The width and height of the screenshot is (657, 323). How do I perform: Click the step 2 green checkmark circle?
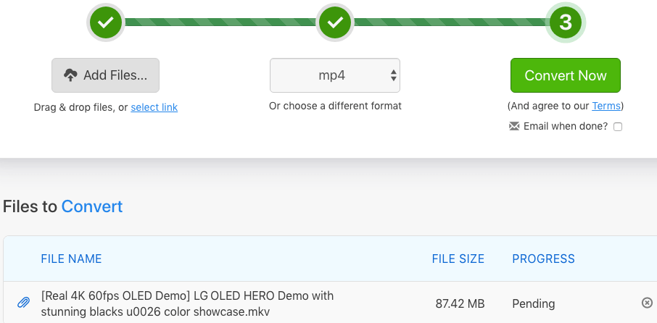click(x=335, y=22)
